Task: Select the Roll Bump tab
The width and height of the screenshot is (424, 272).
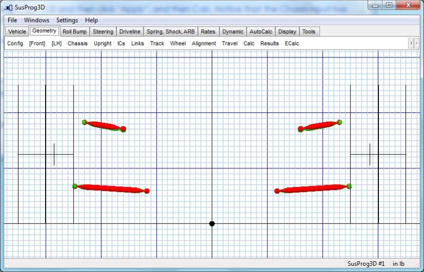Action: [75, 32]
